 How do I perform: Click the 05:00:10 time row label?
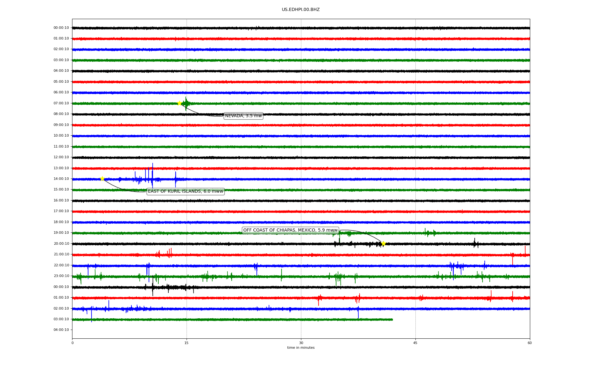[61, 81]
